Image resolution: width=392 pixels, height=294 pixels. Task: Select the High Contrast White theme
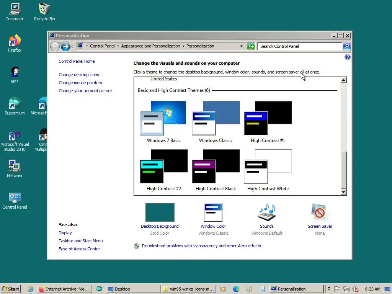268,170
